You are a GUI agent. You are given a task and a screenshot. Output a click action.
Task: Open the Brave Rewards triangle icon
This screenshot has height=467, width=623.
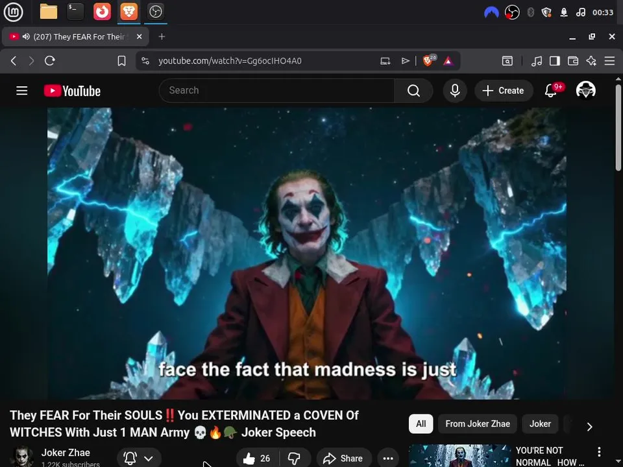[448, 61]
